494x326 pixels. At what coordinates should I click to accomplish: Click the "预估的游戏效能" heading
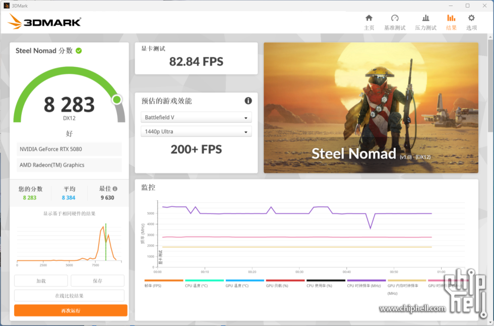(x=166, y=101)
